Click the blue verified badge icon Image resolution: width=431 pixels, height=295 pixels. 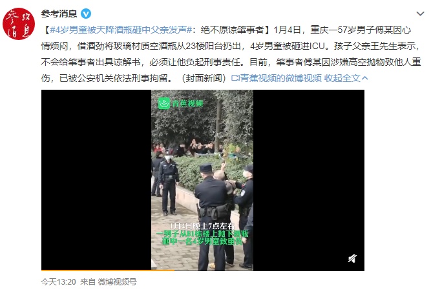click(86, 14)
